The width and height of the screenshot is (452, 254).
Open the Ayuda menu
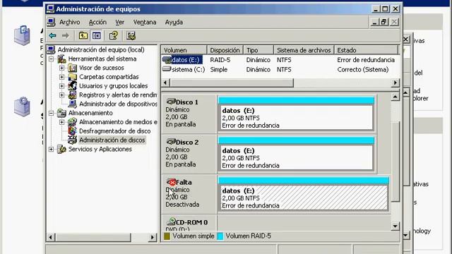coord(174,22)
